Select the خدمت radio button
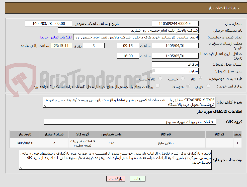The height and width of the screenshot is (187, 247). click(x=183, y=78)
